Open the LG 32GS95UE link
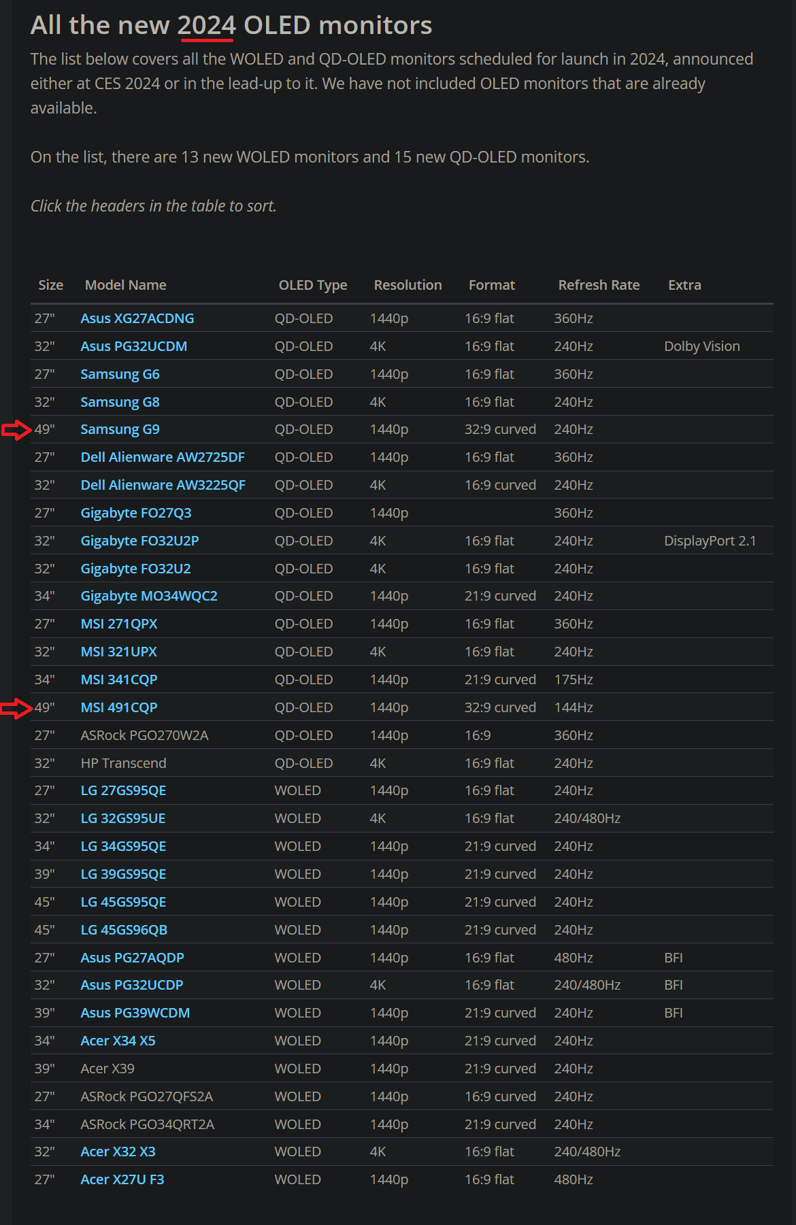The image size is (796, 1225). click(123, 818)
